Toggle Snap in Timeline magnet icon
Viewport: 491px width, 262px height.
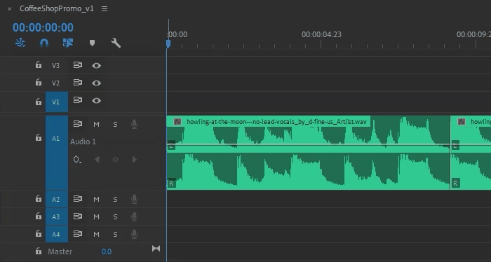(x=44, y=43)
